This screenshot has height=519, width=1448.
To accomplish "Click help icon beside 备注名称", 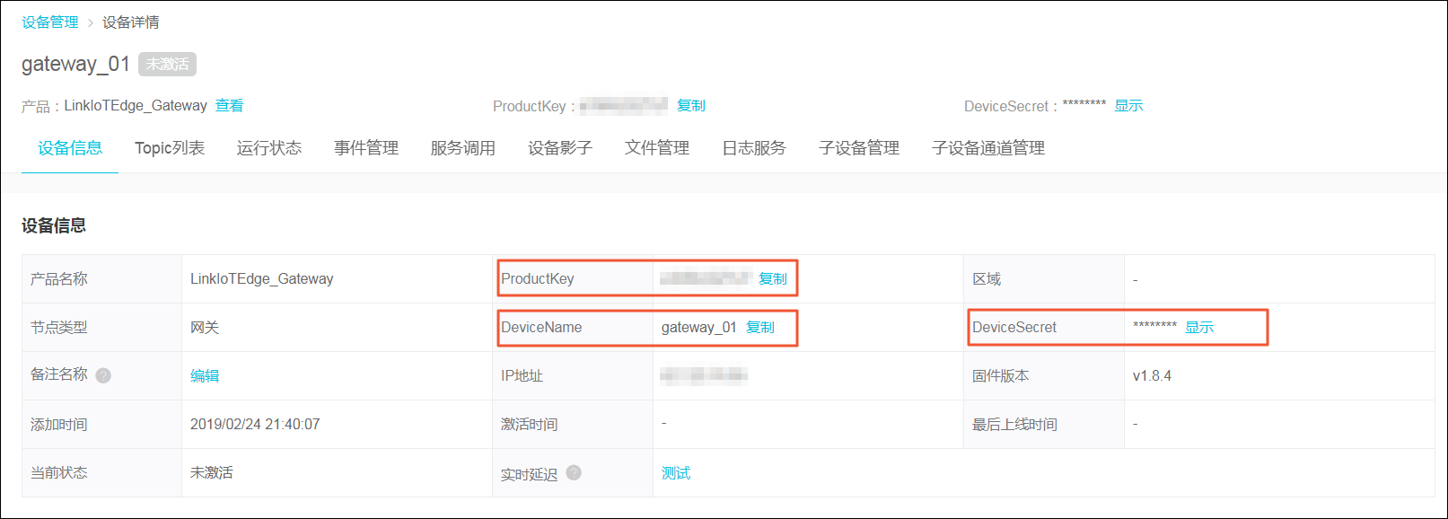I will click(103, 375).
